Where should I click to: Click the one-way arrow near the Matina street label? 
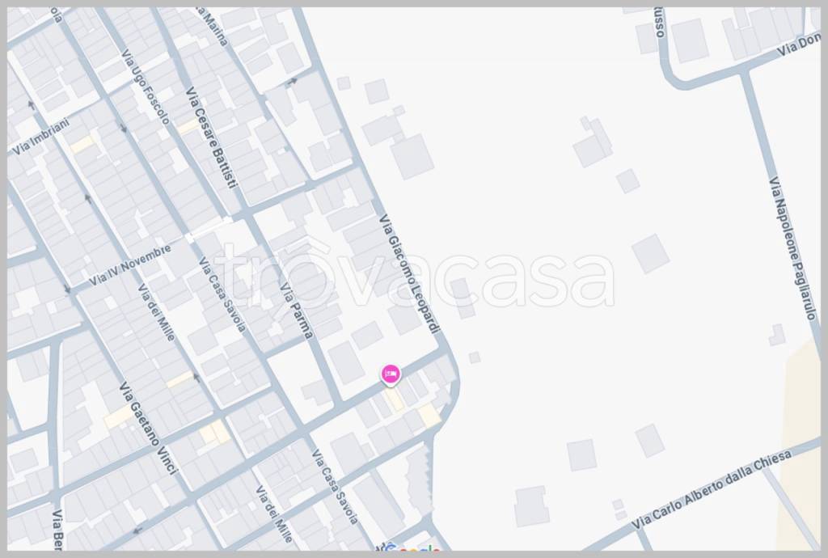coord(291,82)
